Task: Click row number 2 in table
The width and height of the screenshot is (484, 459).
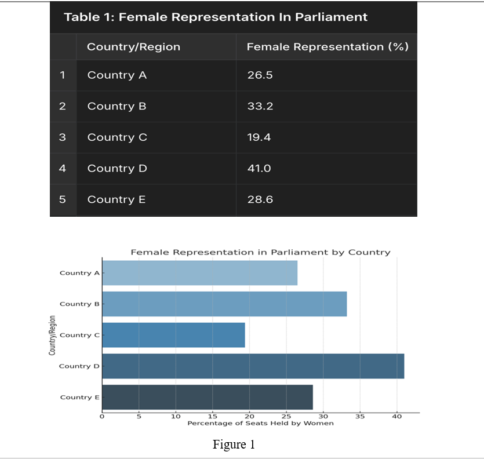Action: pyautogui.click(x=63, y=107)
